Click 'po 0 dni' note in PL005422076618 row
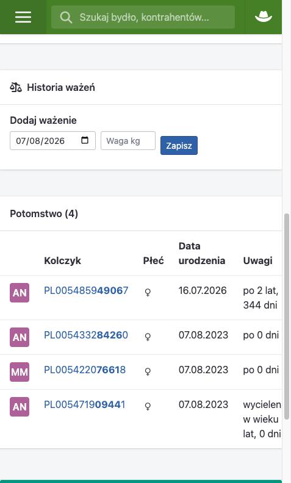The width and height of the screenshot is (291, 483). click(x=260, y=370)
